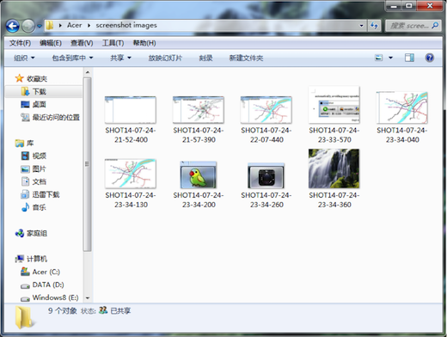Expand the 包含到库中 dropdown

click(72, 58)
